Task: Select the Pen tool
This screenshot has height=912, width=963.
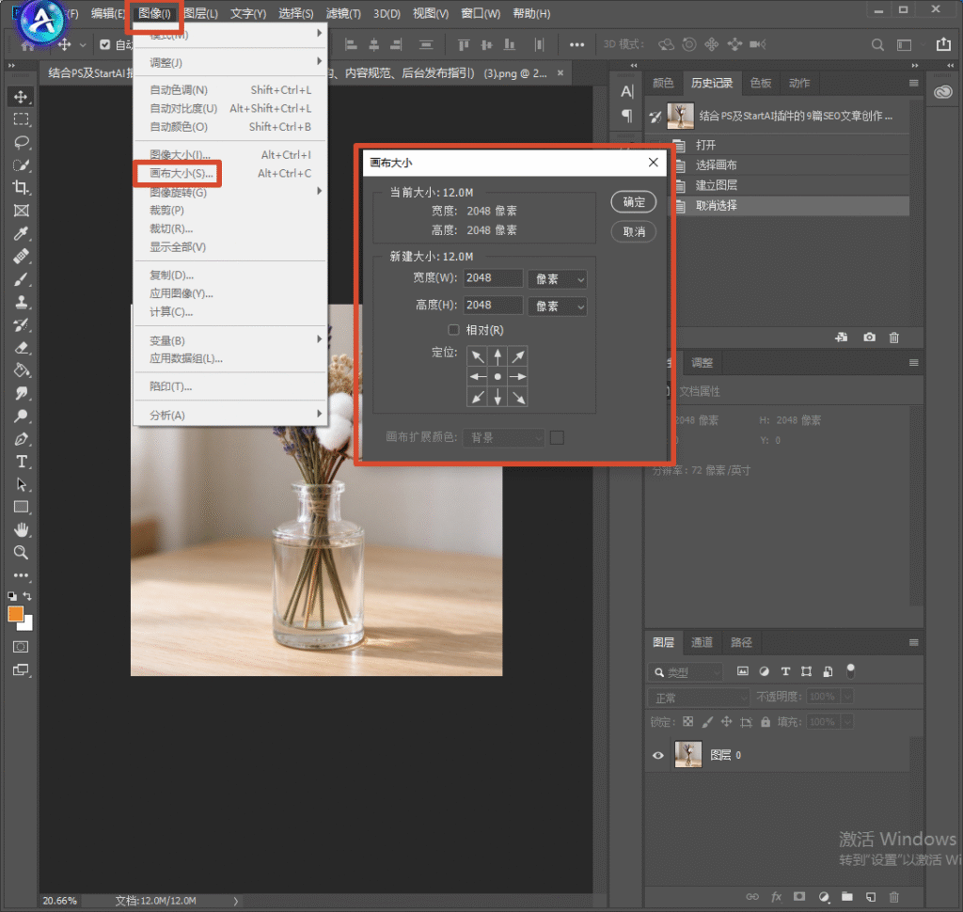Action: point(21,439)
